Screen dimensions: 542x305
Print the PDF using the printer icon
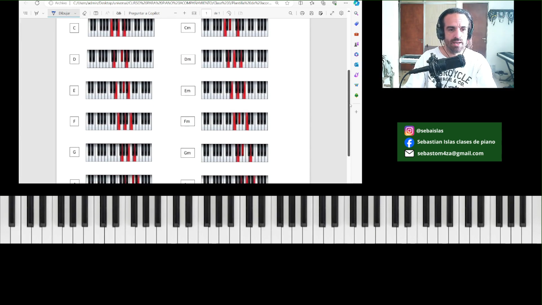click(x=302, y=13)
